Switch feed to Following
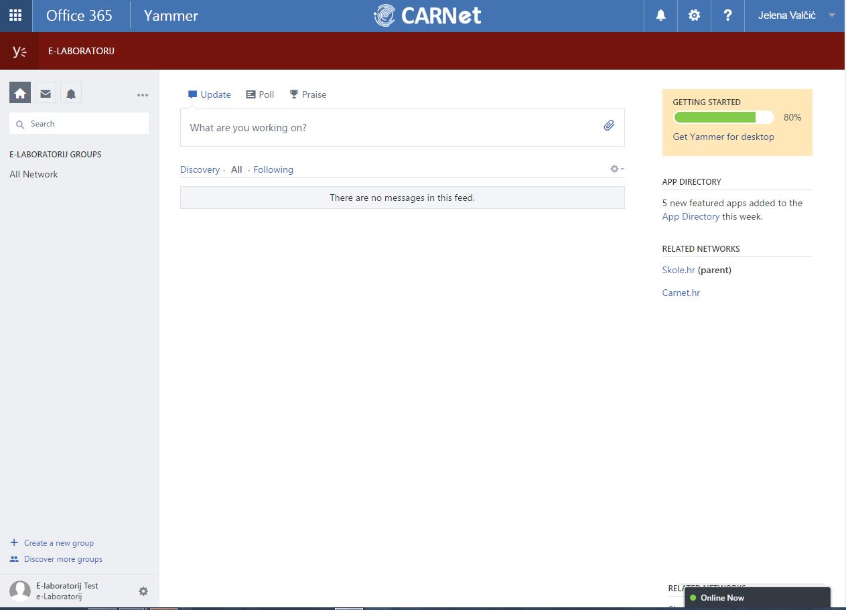The image size is (846, 610). tap(273, 169)
